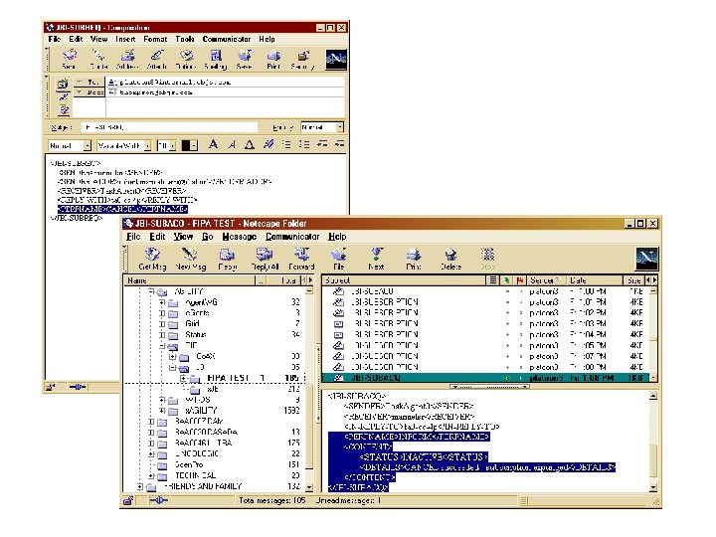716x537 pixels.
Task: Open the Message menu in Netscape Folder
Action: (240, 237)
